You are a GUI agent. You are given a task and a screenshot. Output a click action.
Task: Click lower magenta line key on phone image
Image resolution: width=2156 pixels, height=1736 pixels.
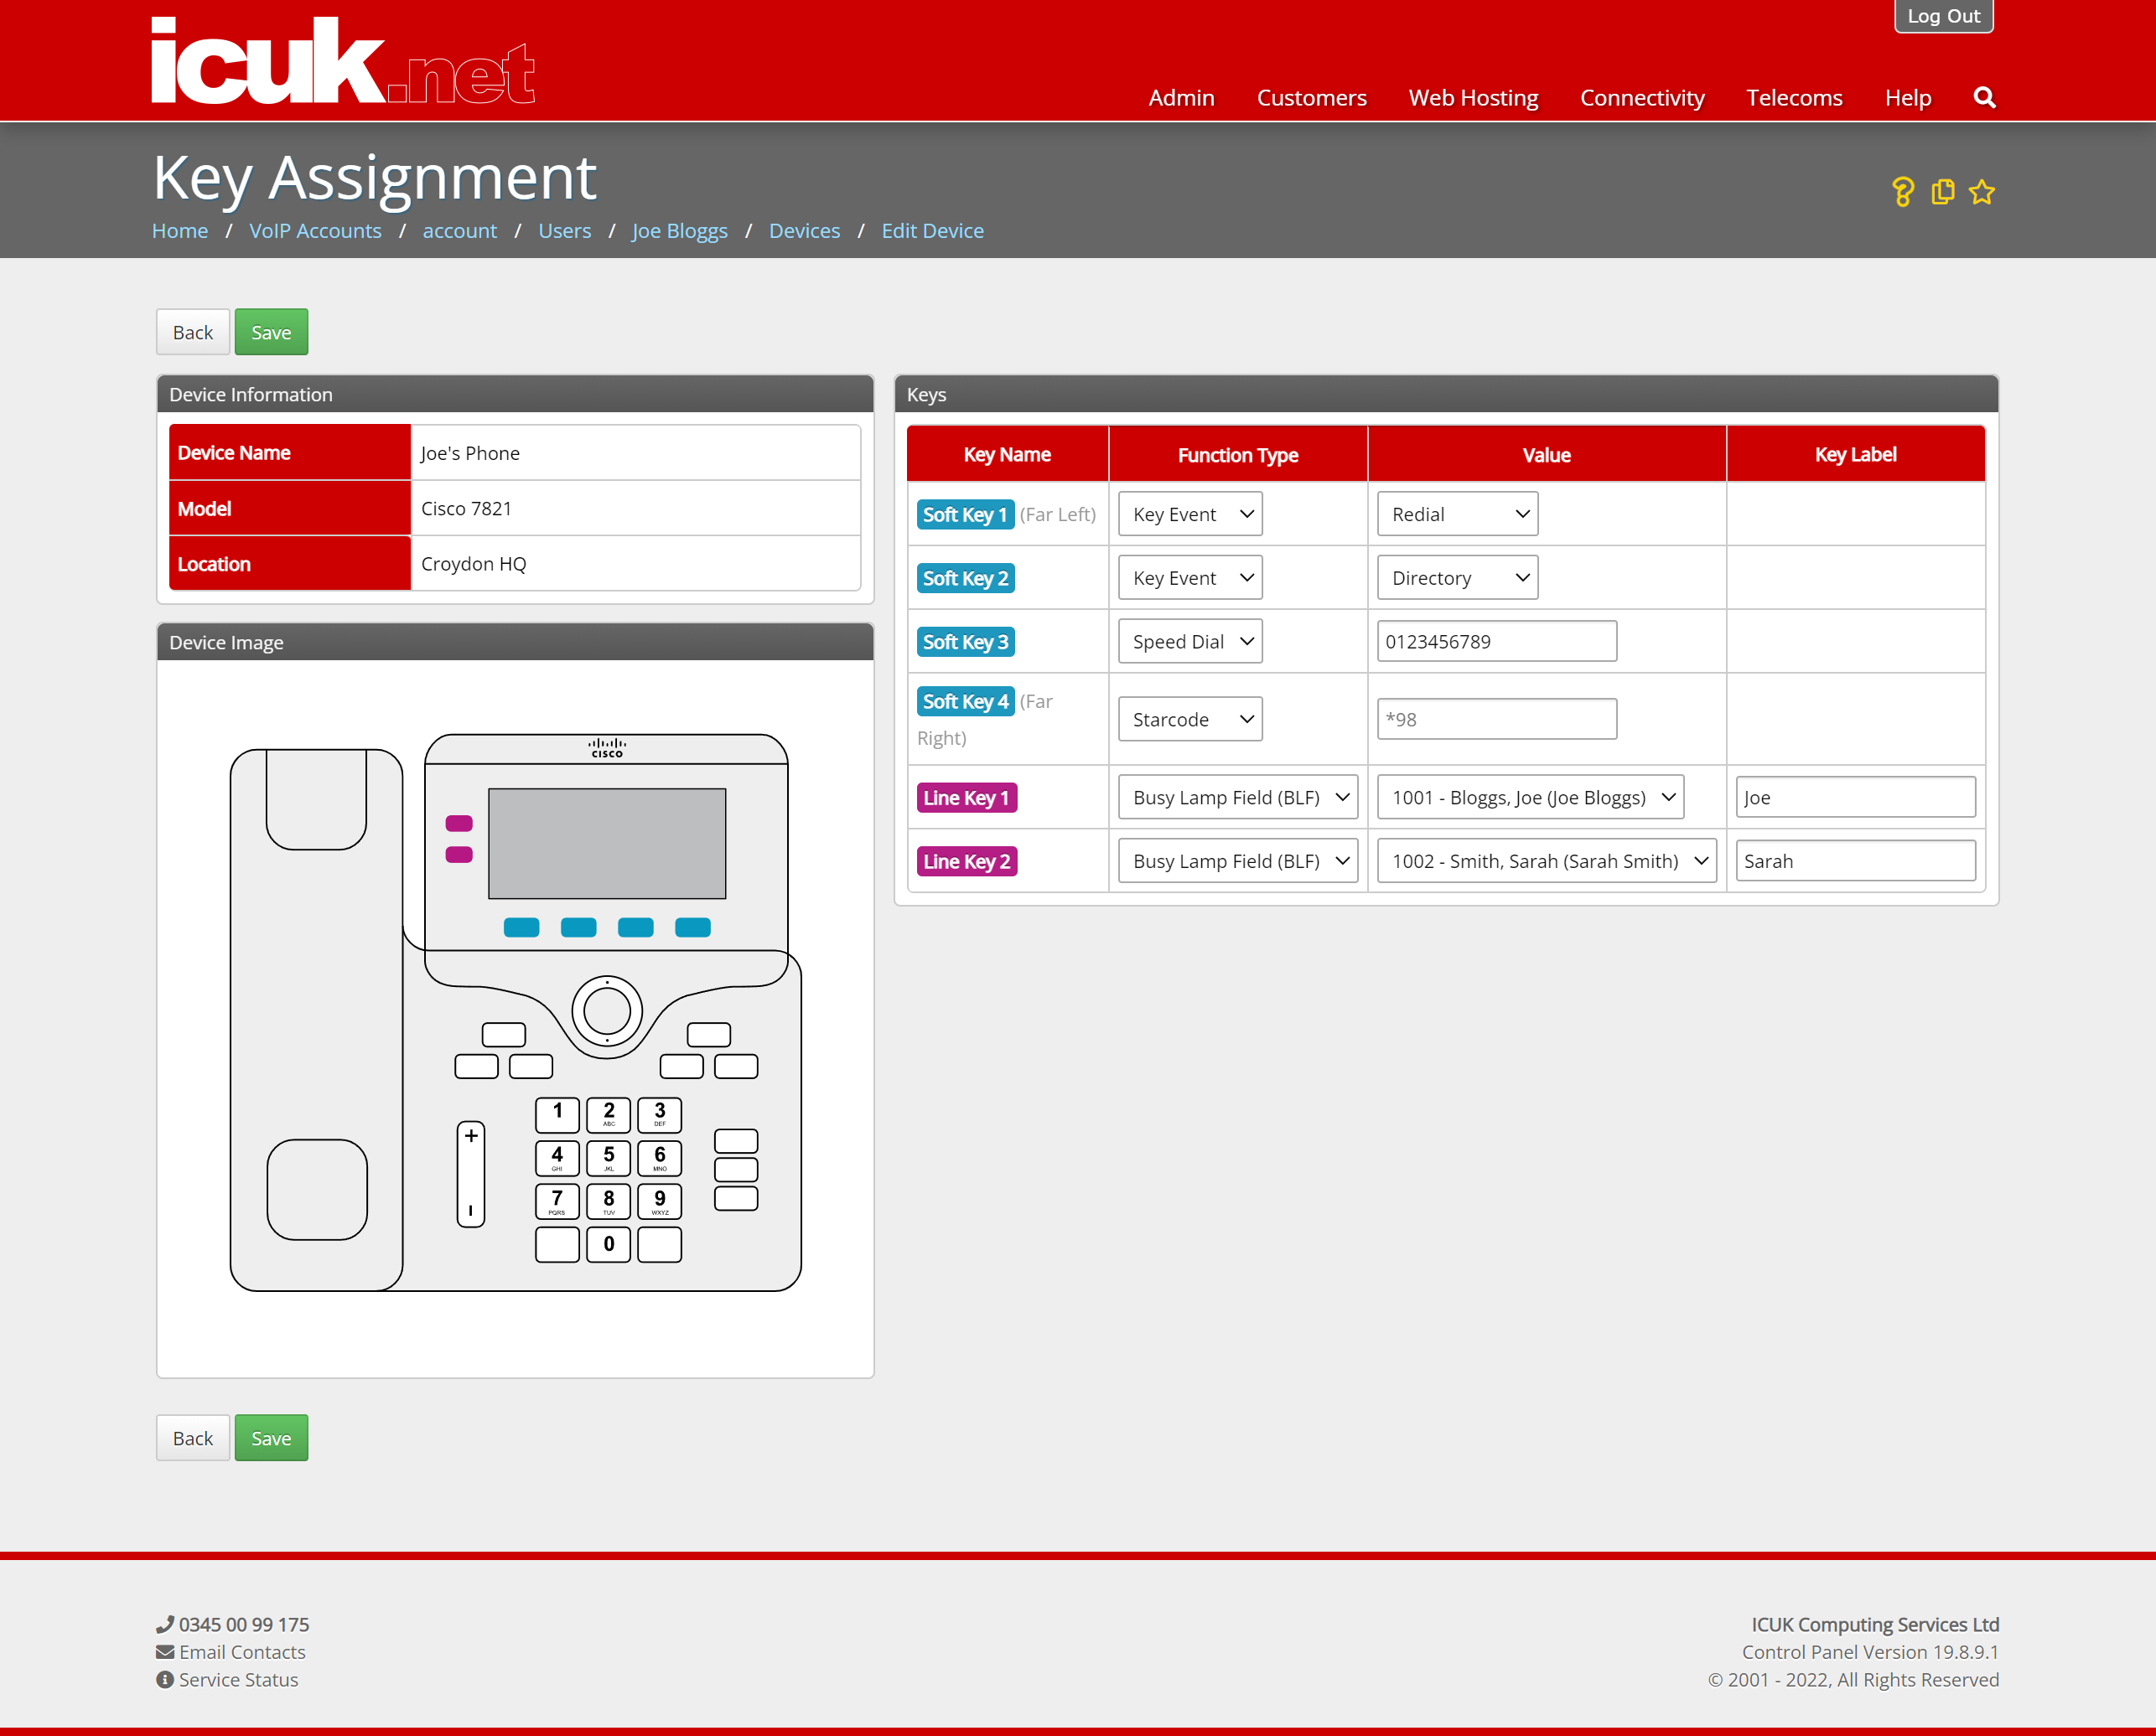pos(459,854)
